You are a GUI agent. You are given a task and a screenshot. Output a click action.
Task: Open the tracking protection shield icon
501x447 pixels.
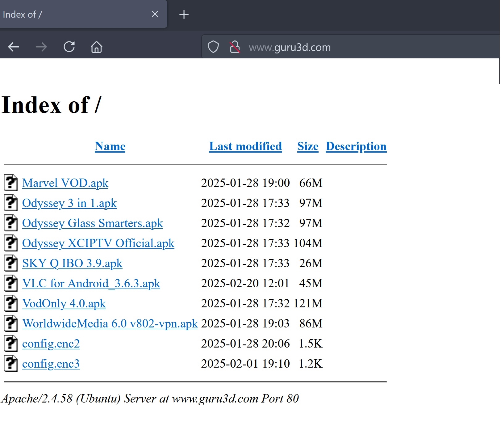[213, 47]
